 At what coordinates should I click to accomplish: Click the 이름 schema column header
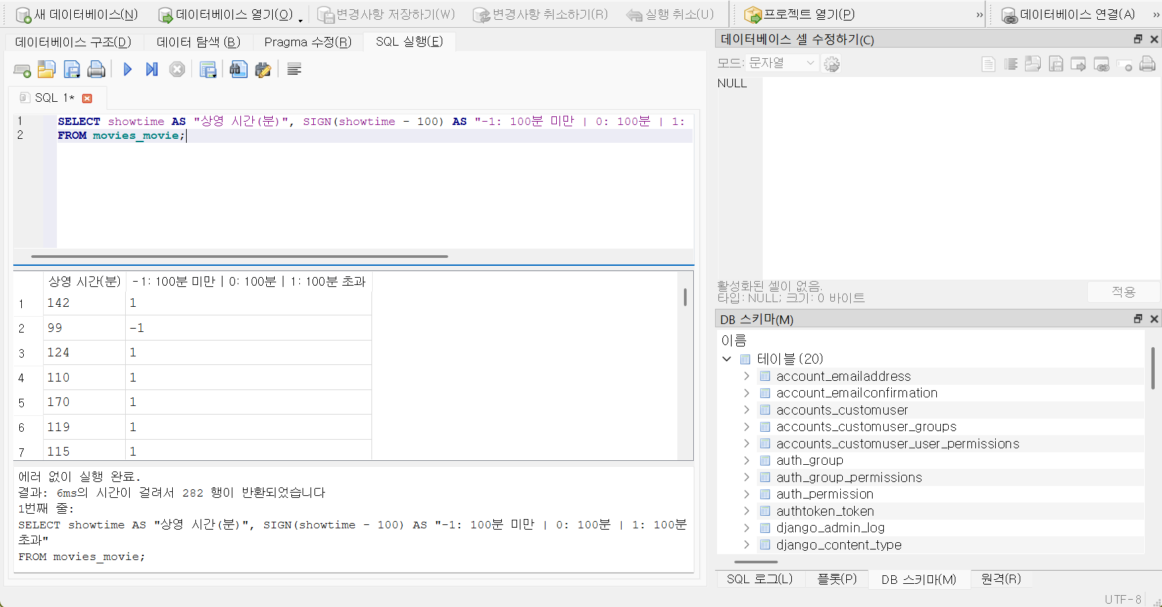click(x=734, y=341)
